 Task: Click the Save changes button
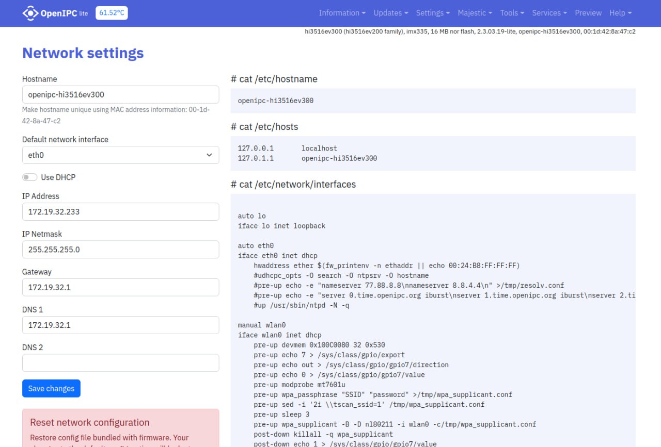pyautogui.click(x=51, y=389)
